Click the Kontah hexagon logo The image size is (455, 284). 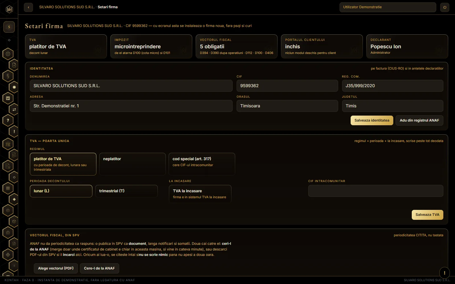point(9,9)
